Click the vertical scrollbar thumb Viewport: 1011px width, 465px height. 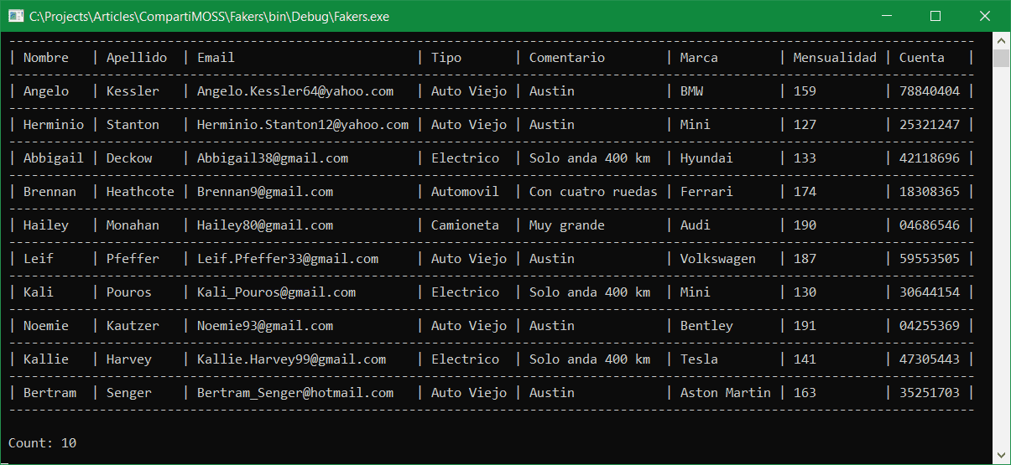(1000, 58)
